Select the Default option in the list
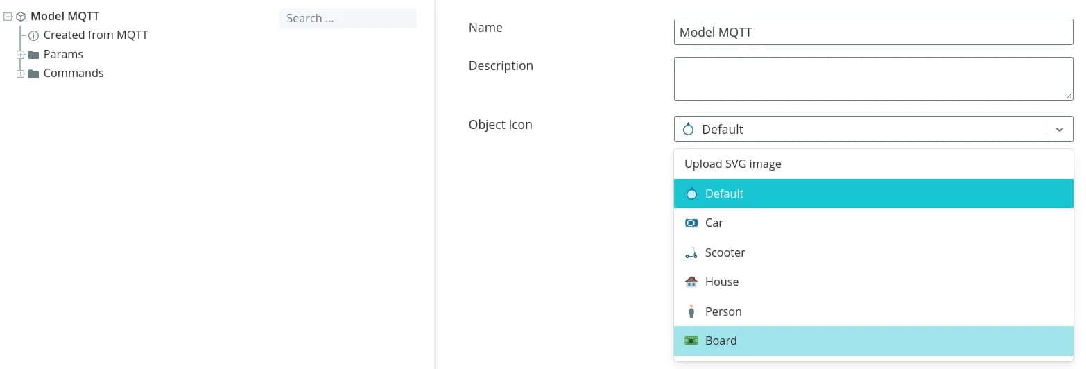 [724, 194]
